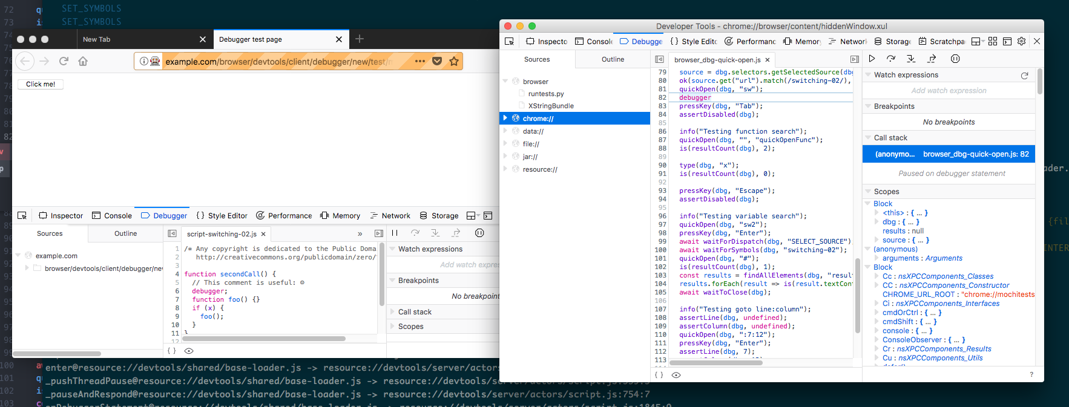
Task: Bookmark this page with the star icon
Action: (x=454, y=61)
